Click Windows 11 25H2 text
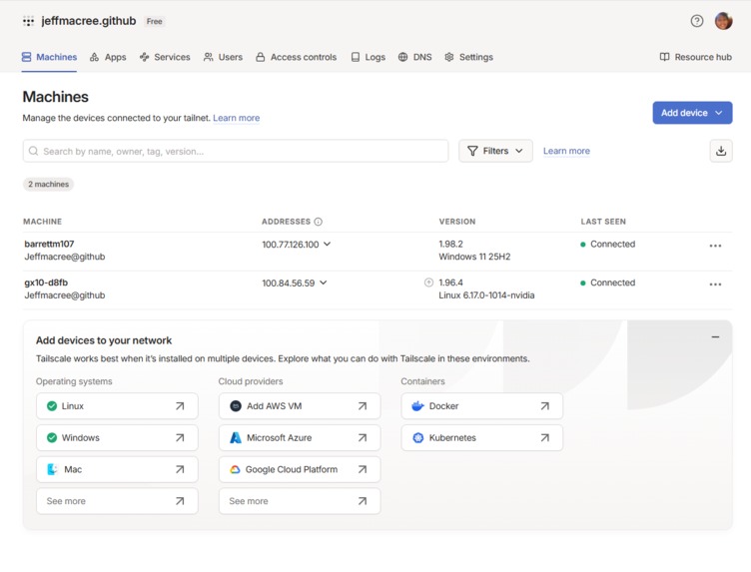751x572 pixels. [474, 257]
